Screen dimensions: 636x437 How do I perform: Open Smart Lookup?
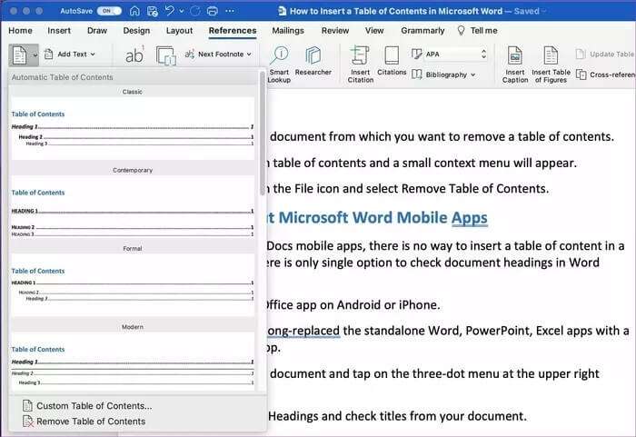pyautogui.click(x=280, y=65)
